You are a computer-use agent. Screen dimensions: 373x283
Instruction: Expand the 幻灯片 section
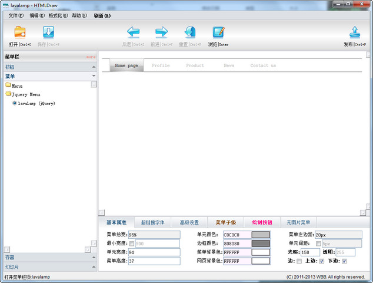[x=50, y=267]
